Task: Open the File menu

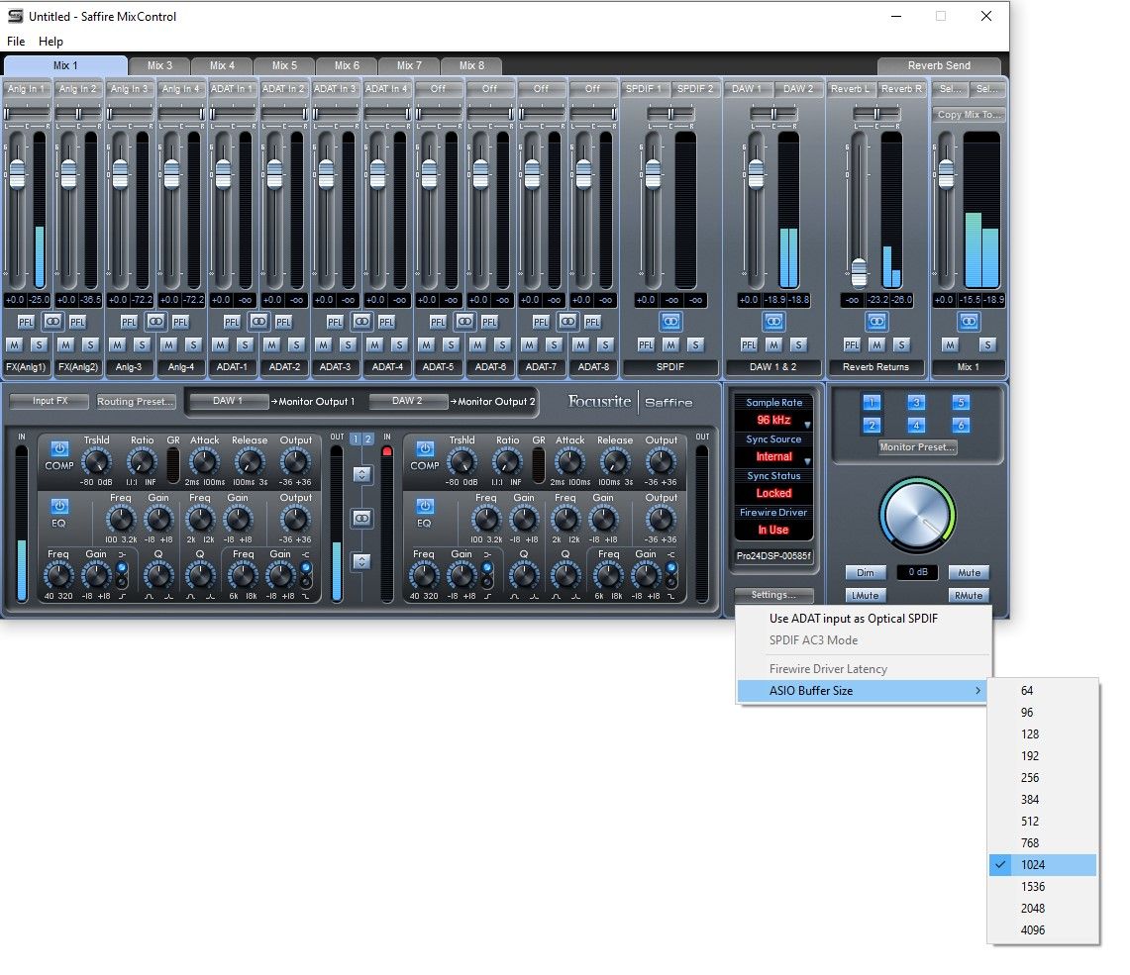Action: [x=16, y=42]
